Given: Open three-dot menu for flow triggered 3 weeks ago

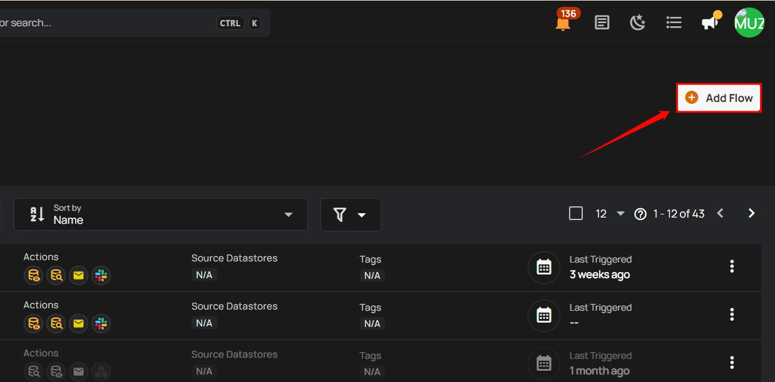Looking at the screenshot, I should coord(732,267).
